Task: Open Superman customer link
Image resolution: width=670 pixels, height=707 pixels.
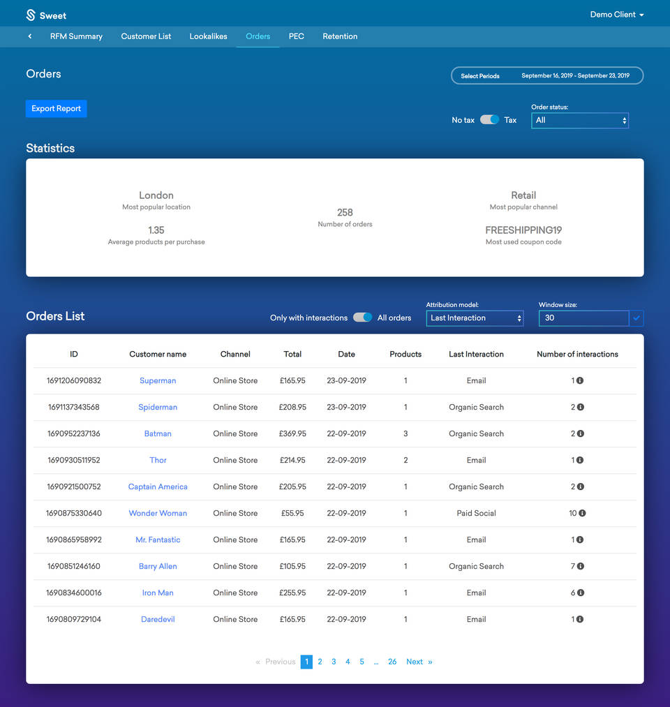Action: click(x=158, y=380)
